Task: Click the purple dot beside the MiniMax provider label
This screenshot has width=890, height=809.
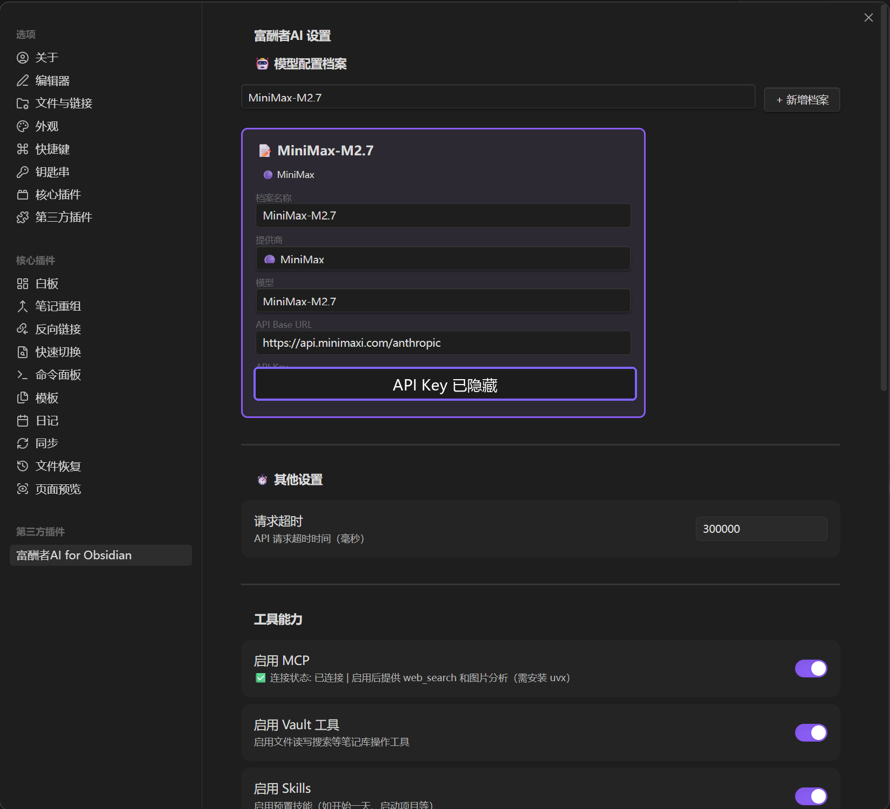Action: tap(268, 175)
